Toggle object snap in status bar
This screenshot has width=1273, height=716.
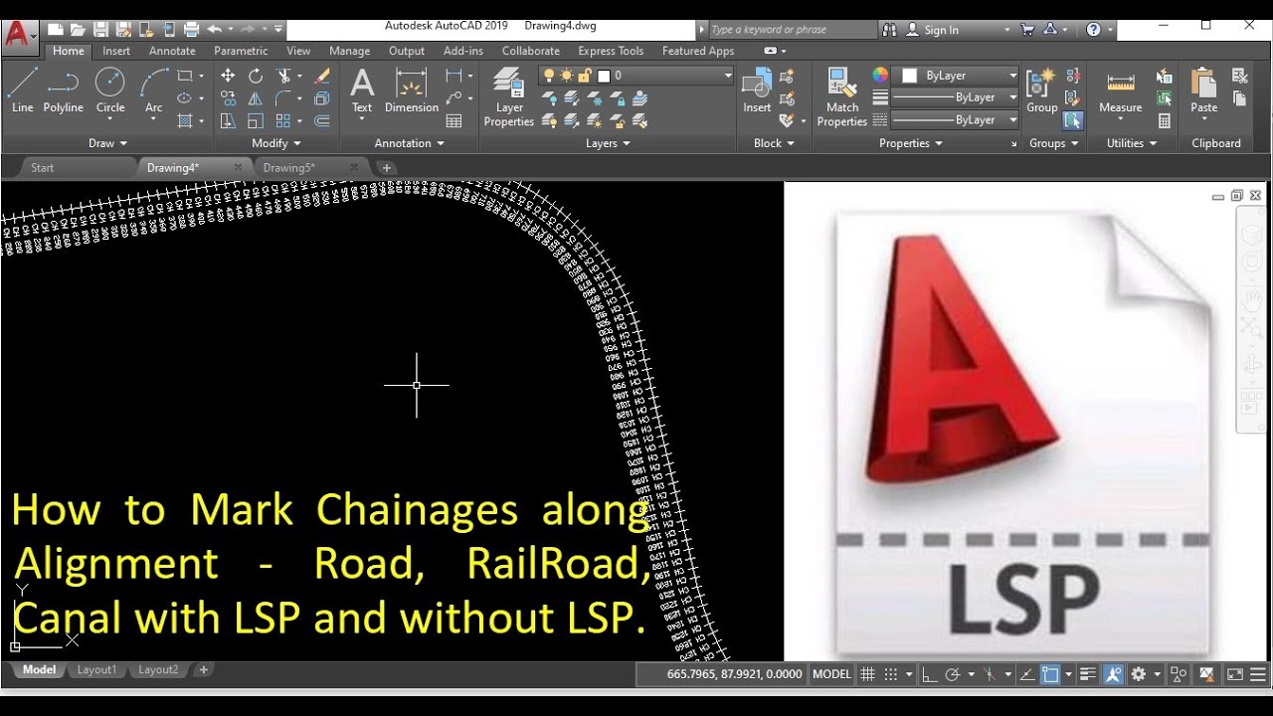1050,674
